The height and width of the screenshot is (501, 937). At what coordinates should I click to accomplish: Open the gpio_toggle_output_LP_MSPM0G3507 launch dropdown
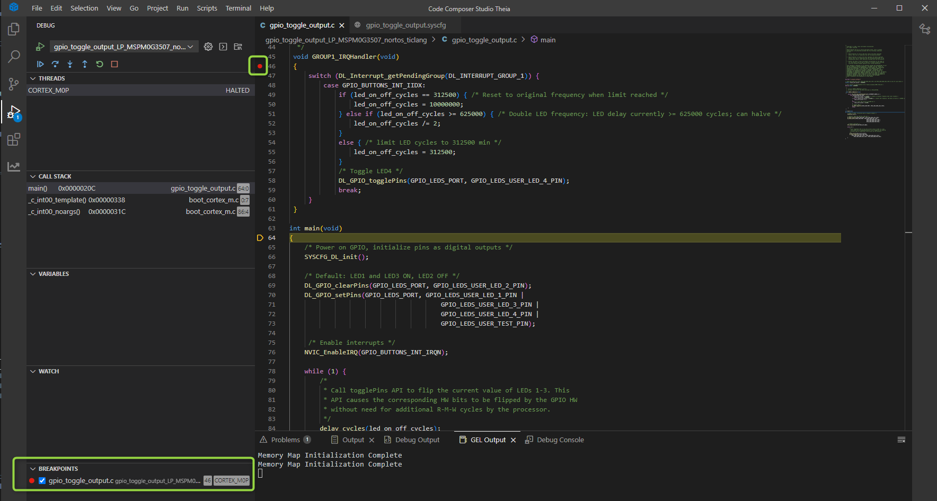pos(123,47)
